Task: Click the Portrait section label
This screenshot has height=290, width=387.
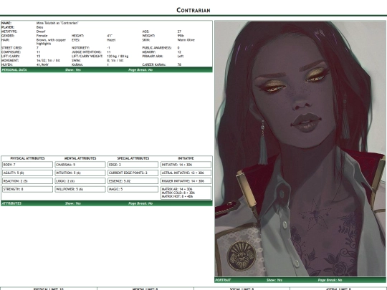Action: [x=223, y=280]
